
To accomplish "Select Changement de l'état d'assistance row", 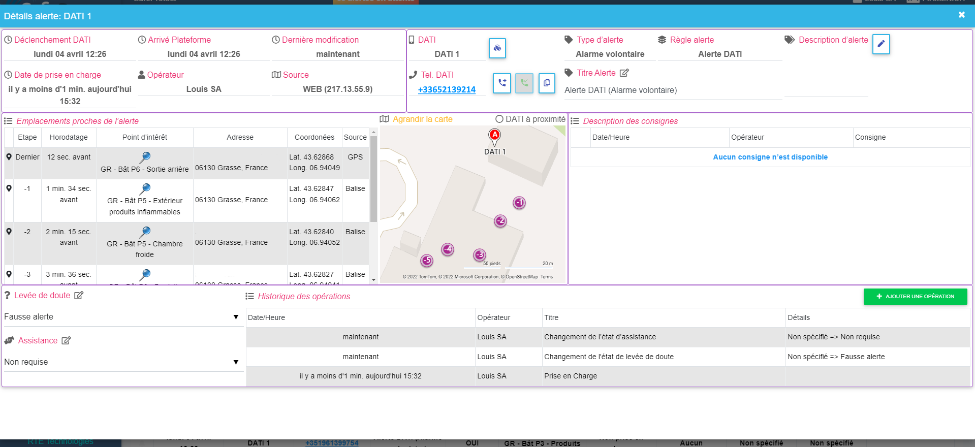I will [608, 337].
